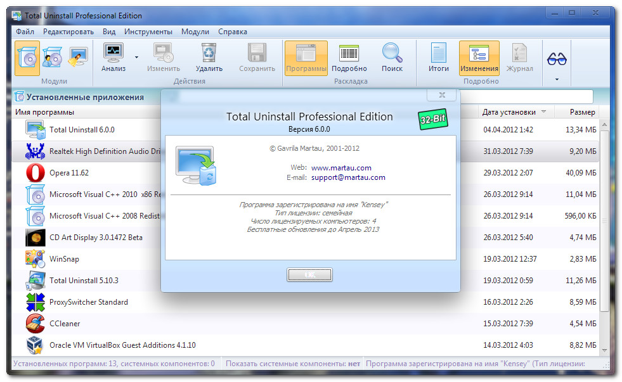
Task: Click the 32-Bit badge
Action: pyautogui.click(x=433, y=119)
